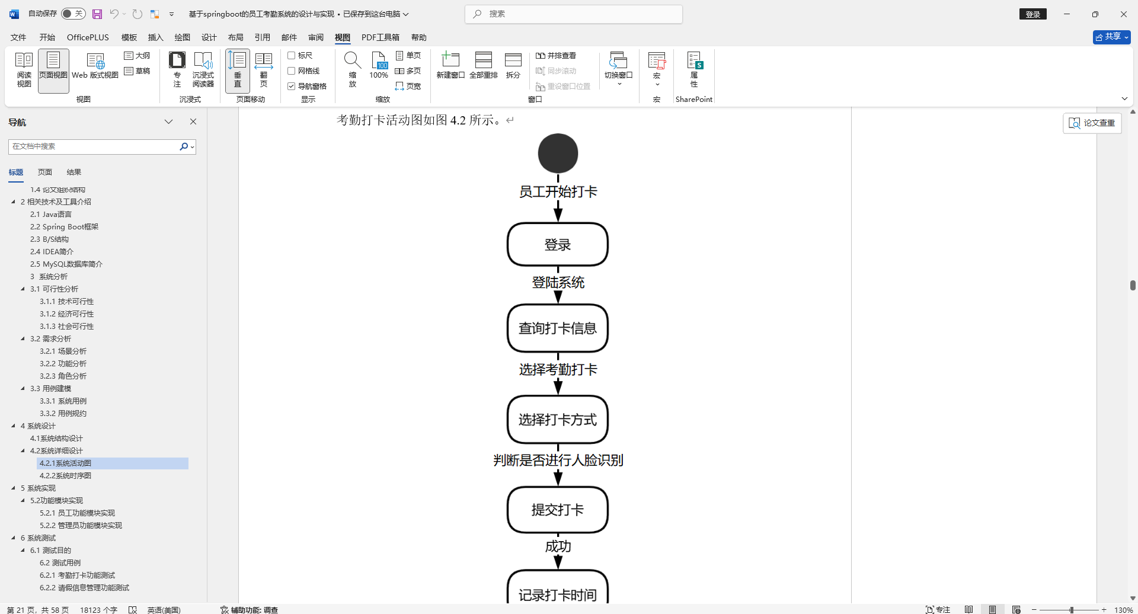This screenshot has width=1138, height=614.
Task: Set zoom to 100%
Action: pos(379,66)
